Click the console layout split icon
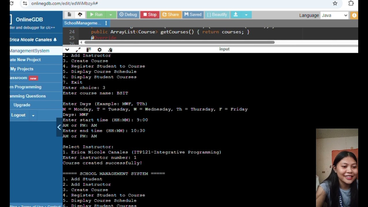This screenshot has height=207, width=368. [89, 50]
